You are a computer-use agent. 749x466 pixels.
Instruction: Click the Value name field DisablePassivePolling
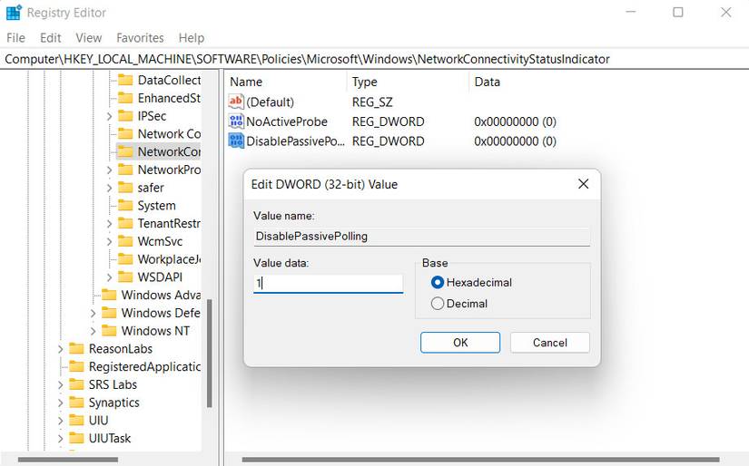point(422,236)
